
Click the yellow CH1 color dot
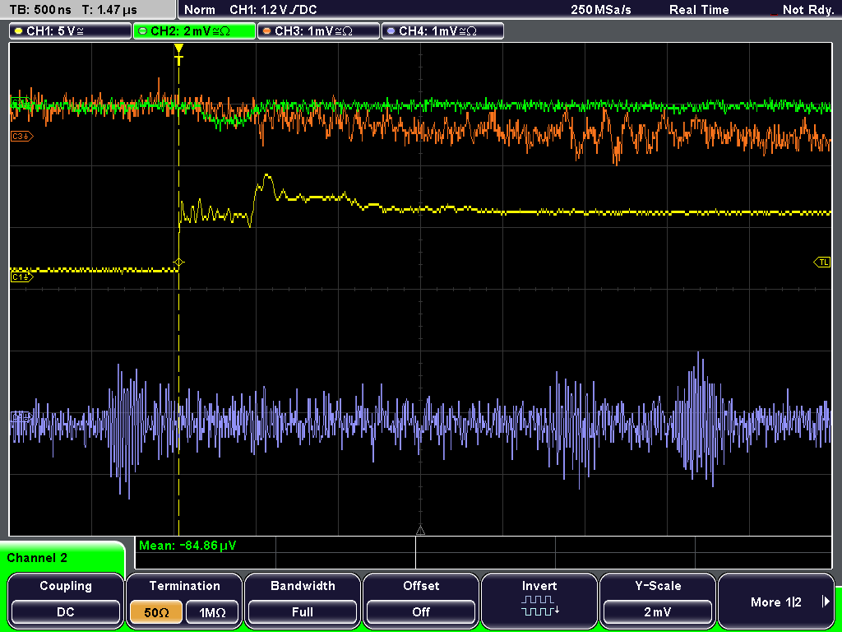point(19,31)
